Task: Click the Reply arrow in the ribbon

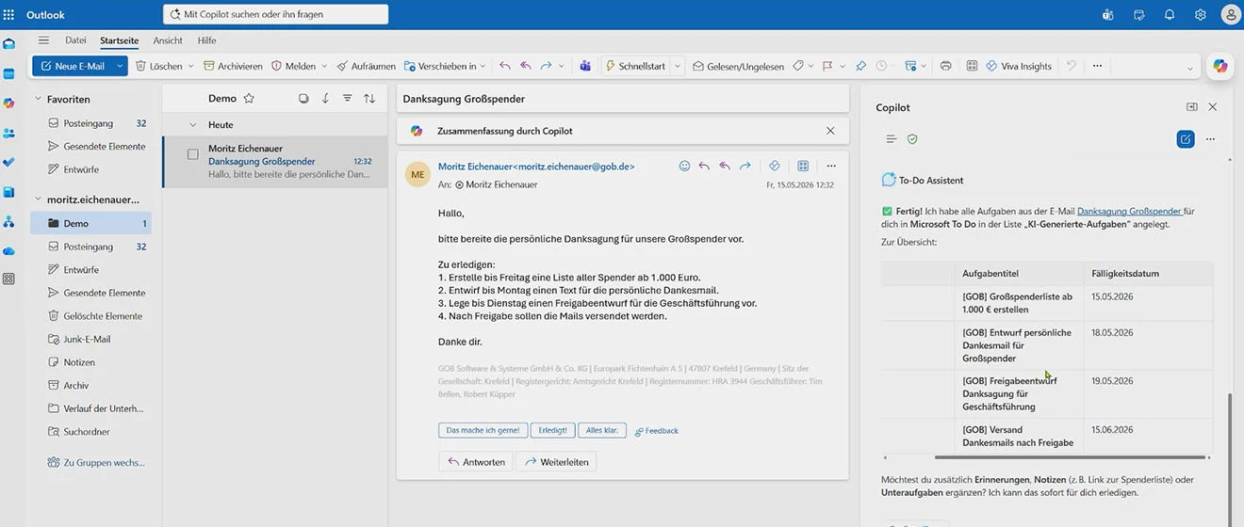Action: coord(505,66)
